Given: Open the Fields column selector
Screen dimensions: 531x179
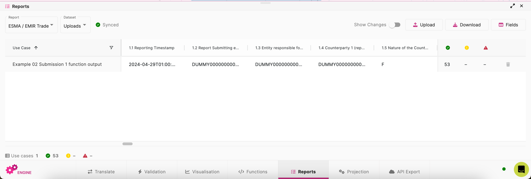Looking at the screenshot, I should pos(508,25).
